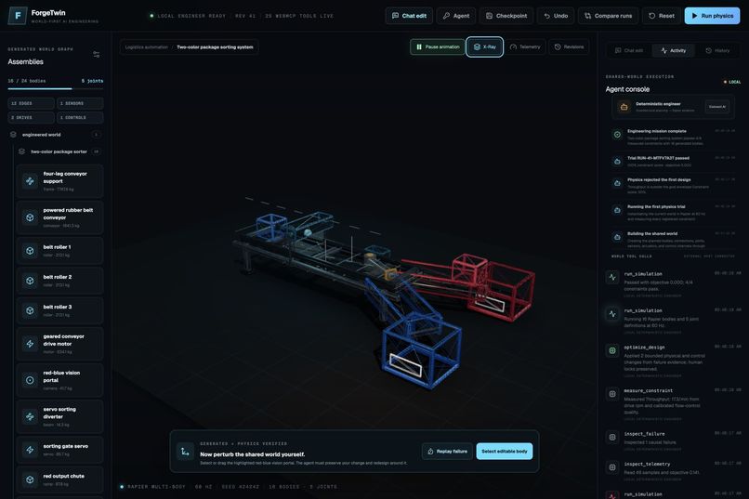The image size is (749, 499).
Task: Click the Undo button
Action: (x=556, y=16)
